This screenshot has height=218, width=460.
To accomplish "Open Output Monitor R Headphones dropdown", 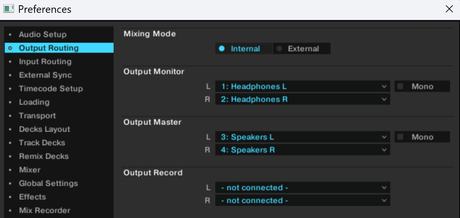I will [303, 99].
